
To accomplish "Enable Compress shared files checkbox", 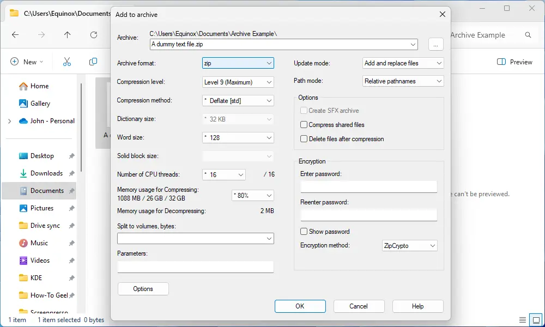I will coord(304,124).
